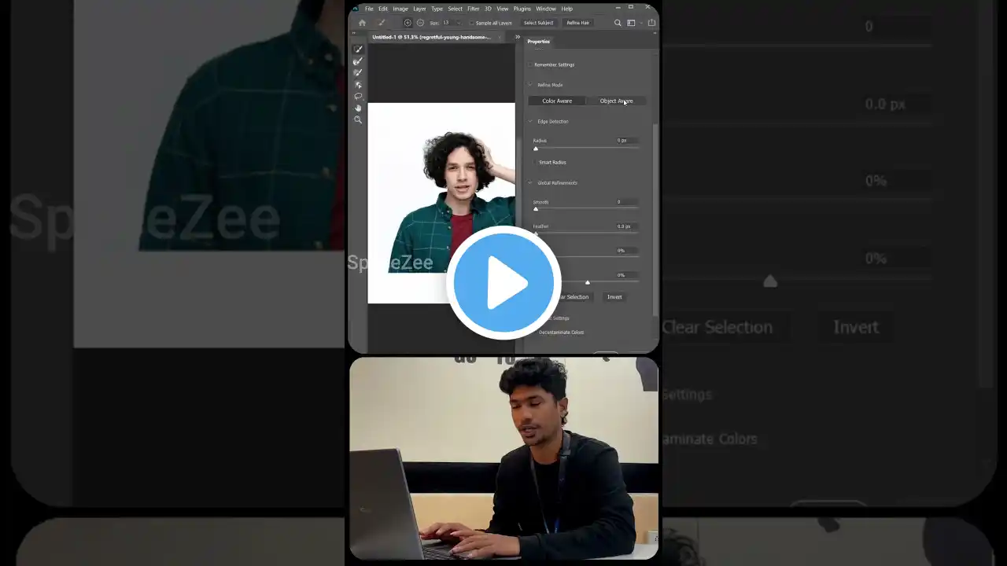Image resolution: width=1007 pixels, height=566 pixels.
Task: Select the Zoom tool
Action: tap(359, 119)
